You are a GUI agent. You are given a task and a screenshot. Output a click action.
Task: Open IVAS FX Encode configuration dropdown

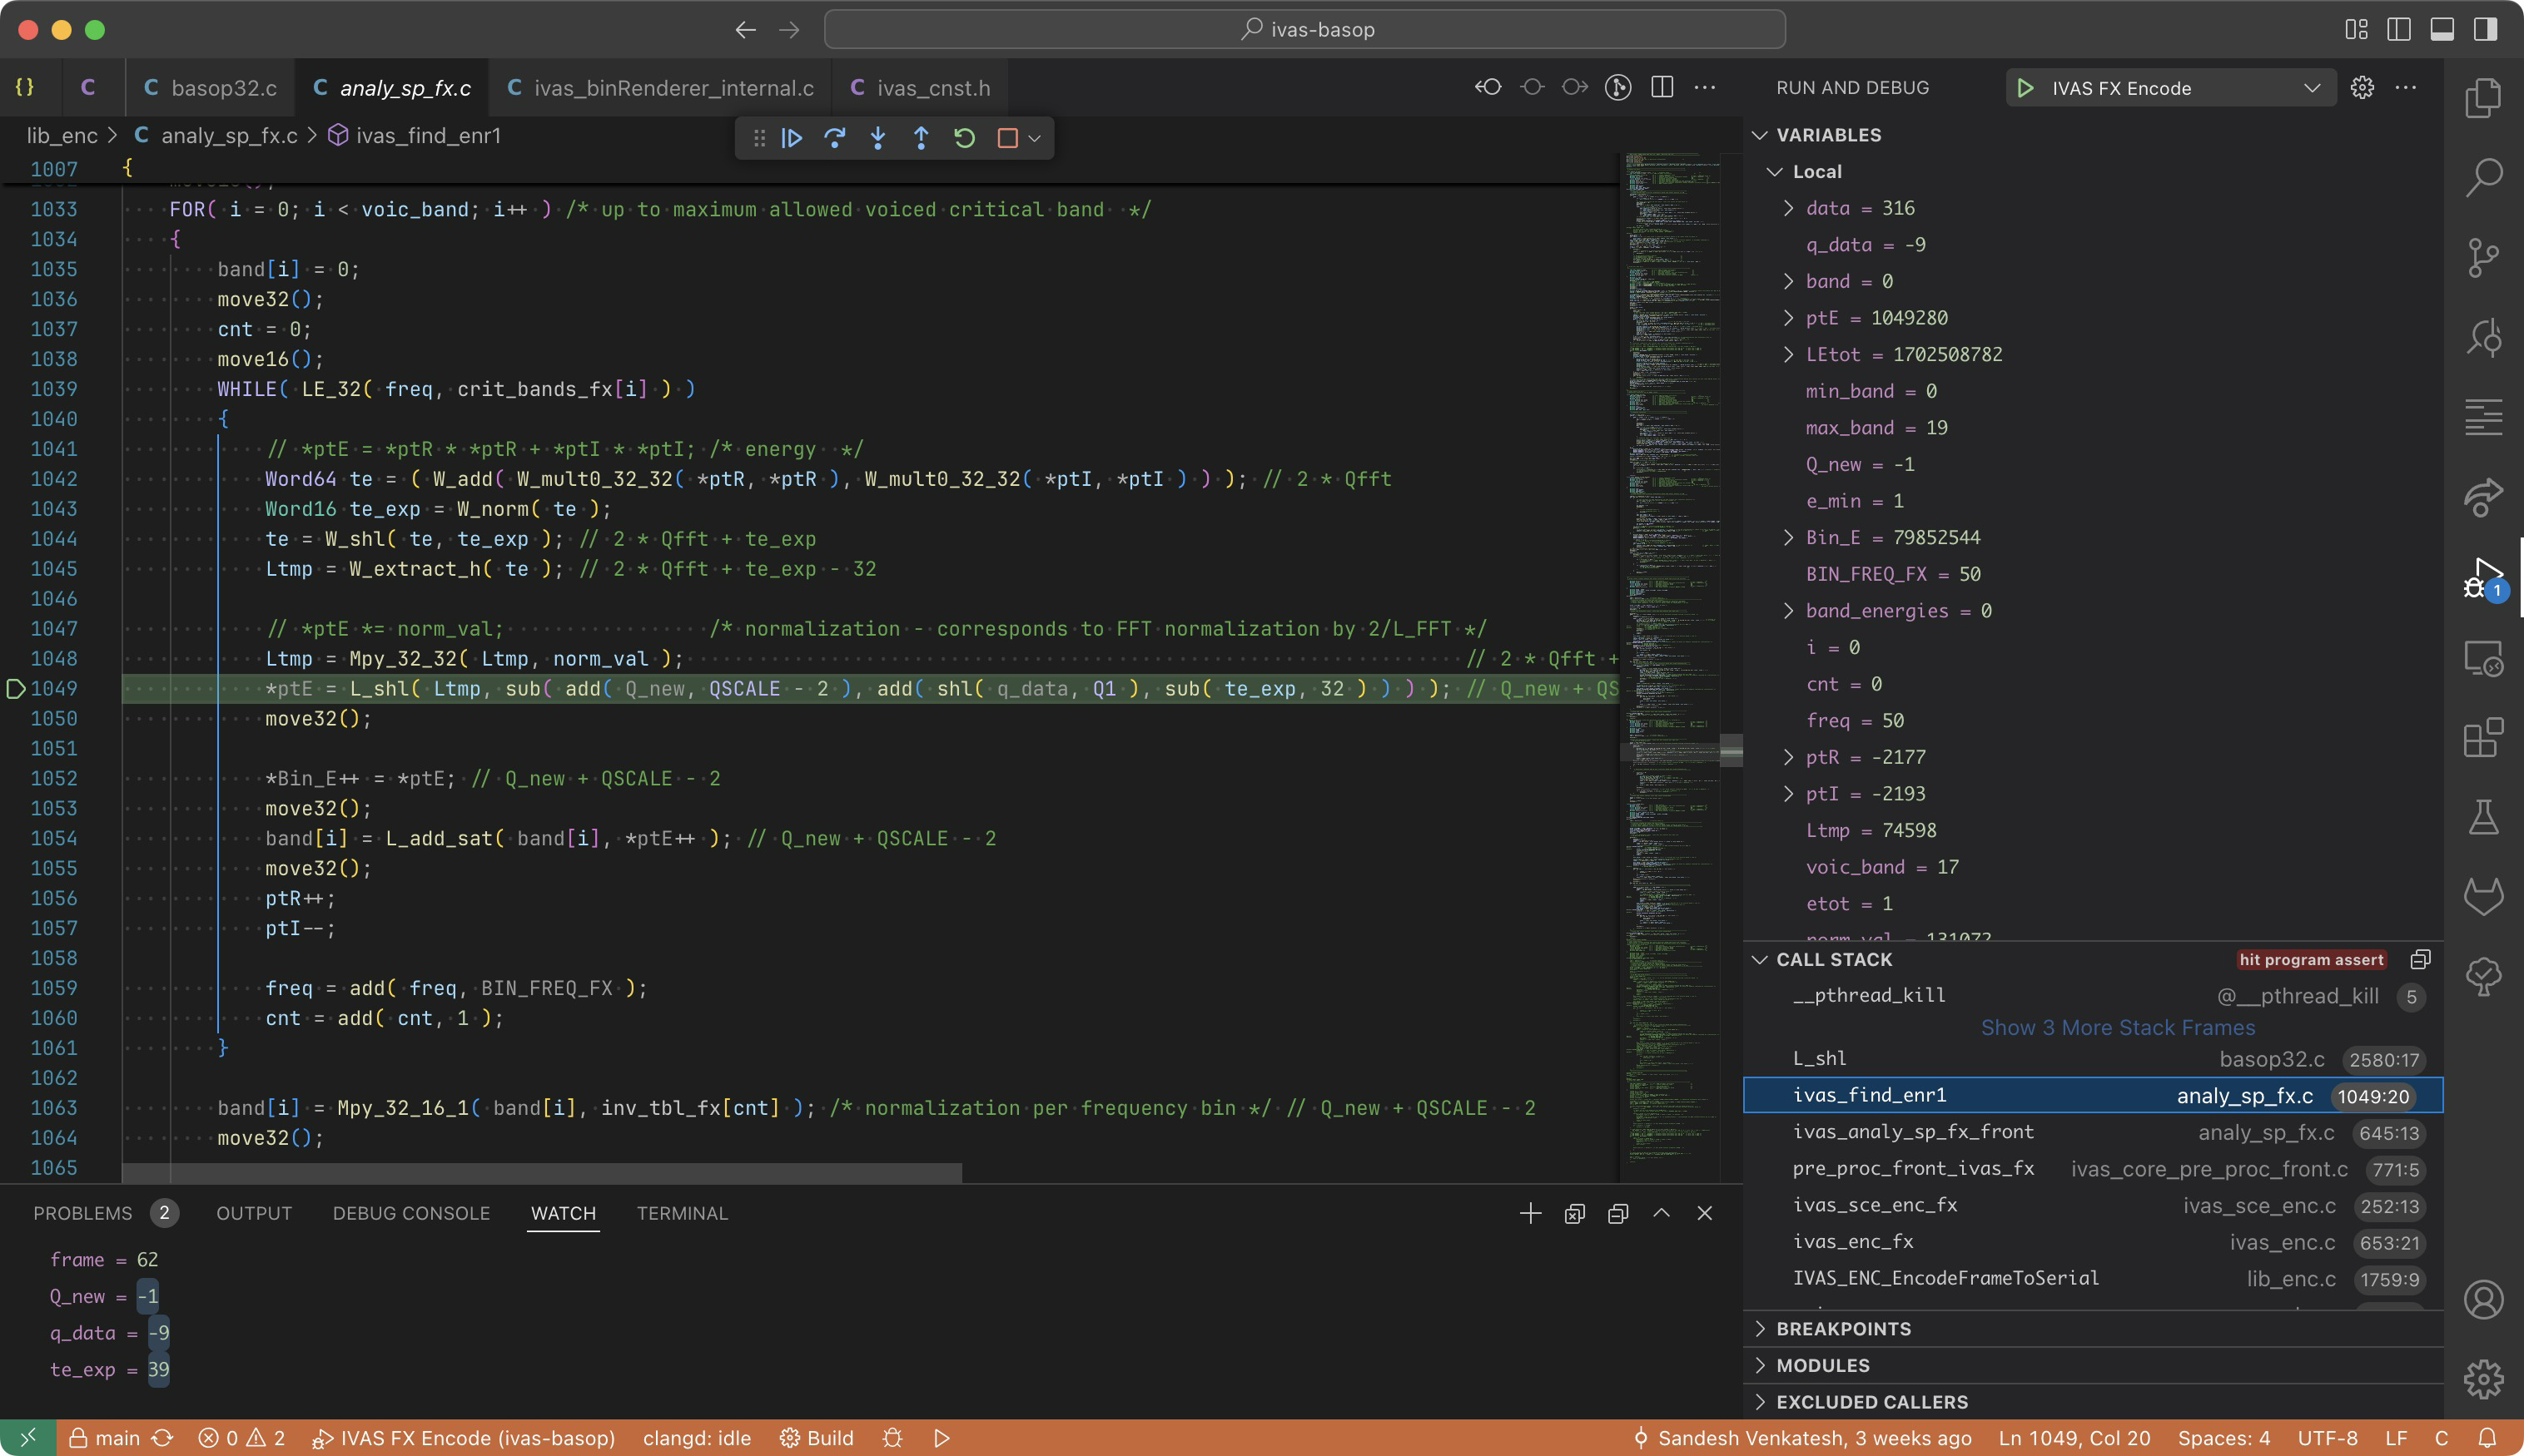(x=2311, y=88)
